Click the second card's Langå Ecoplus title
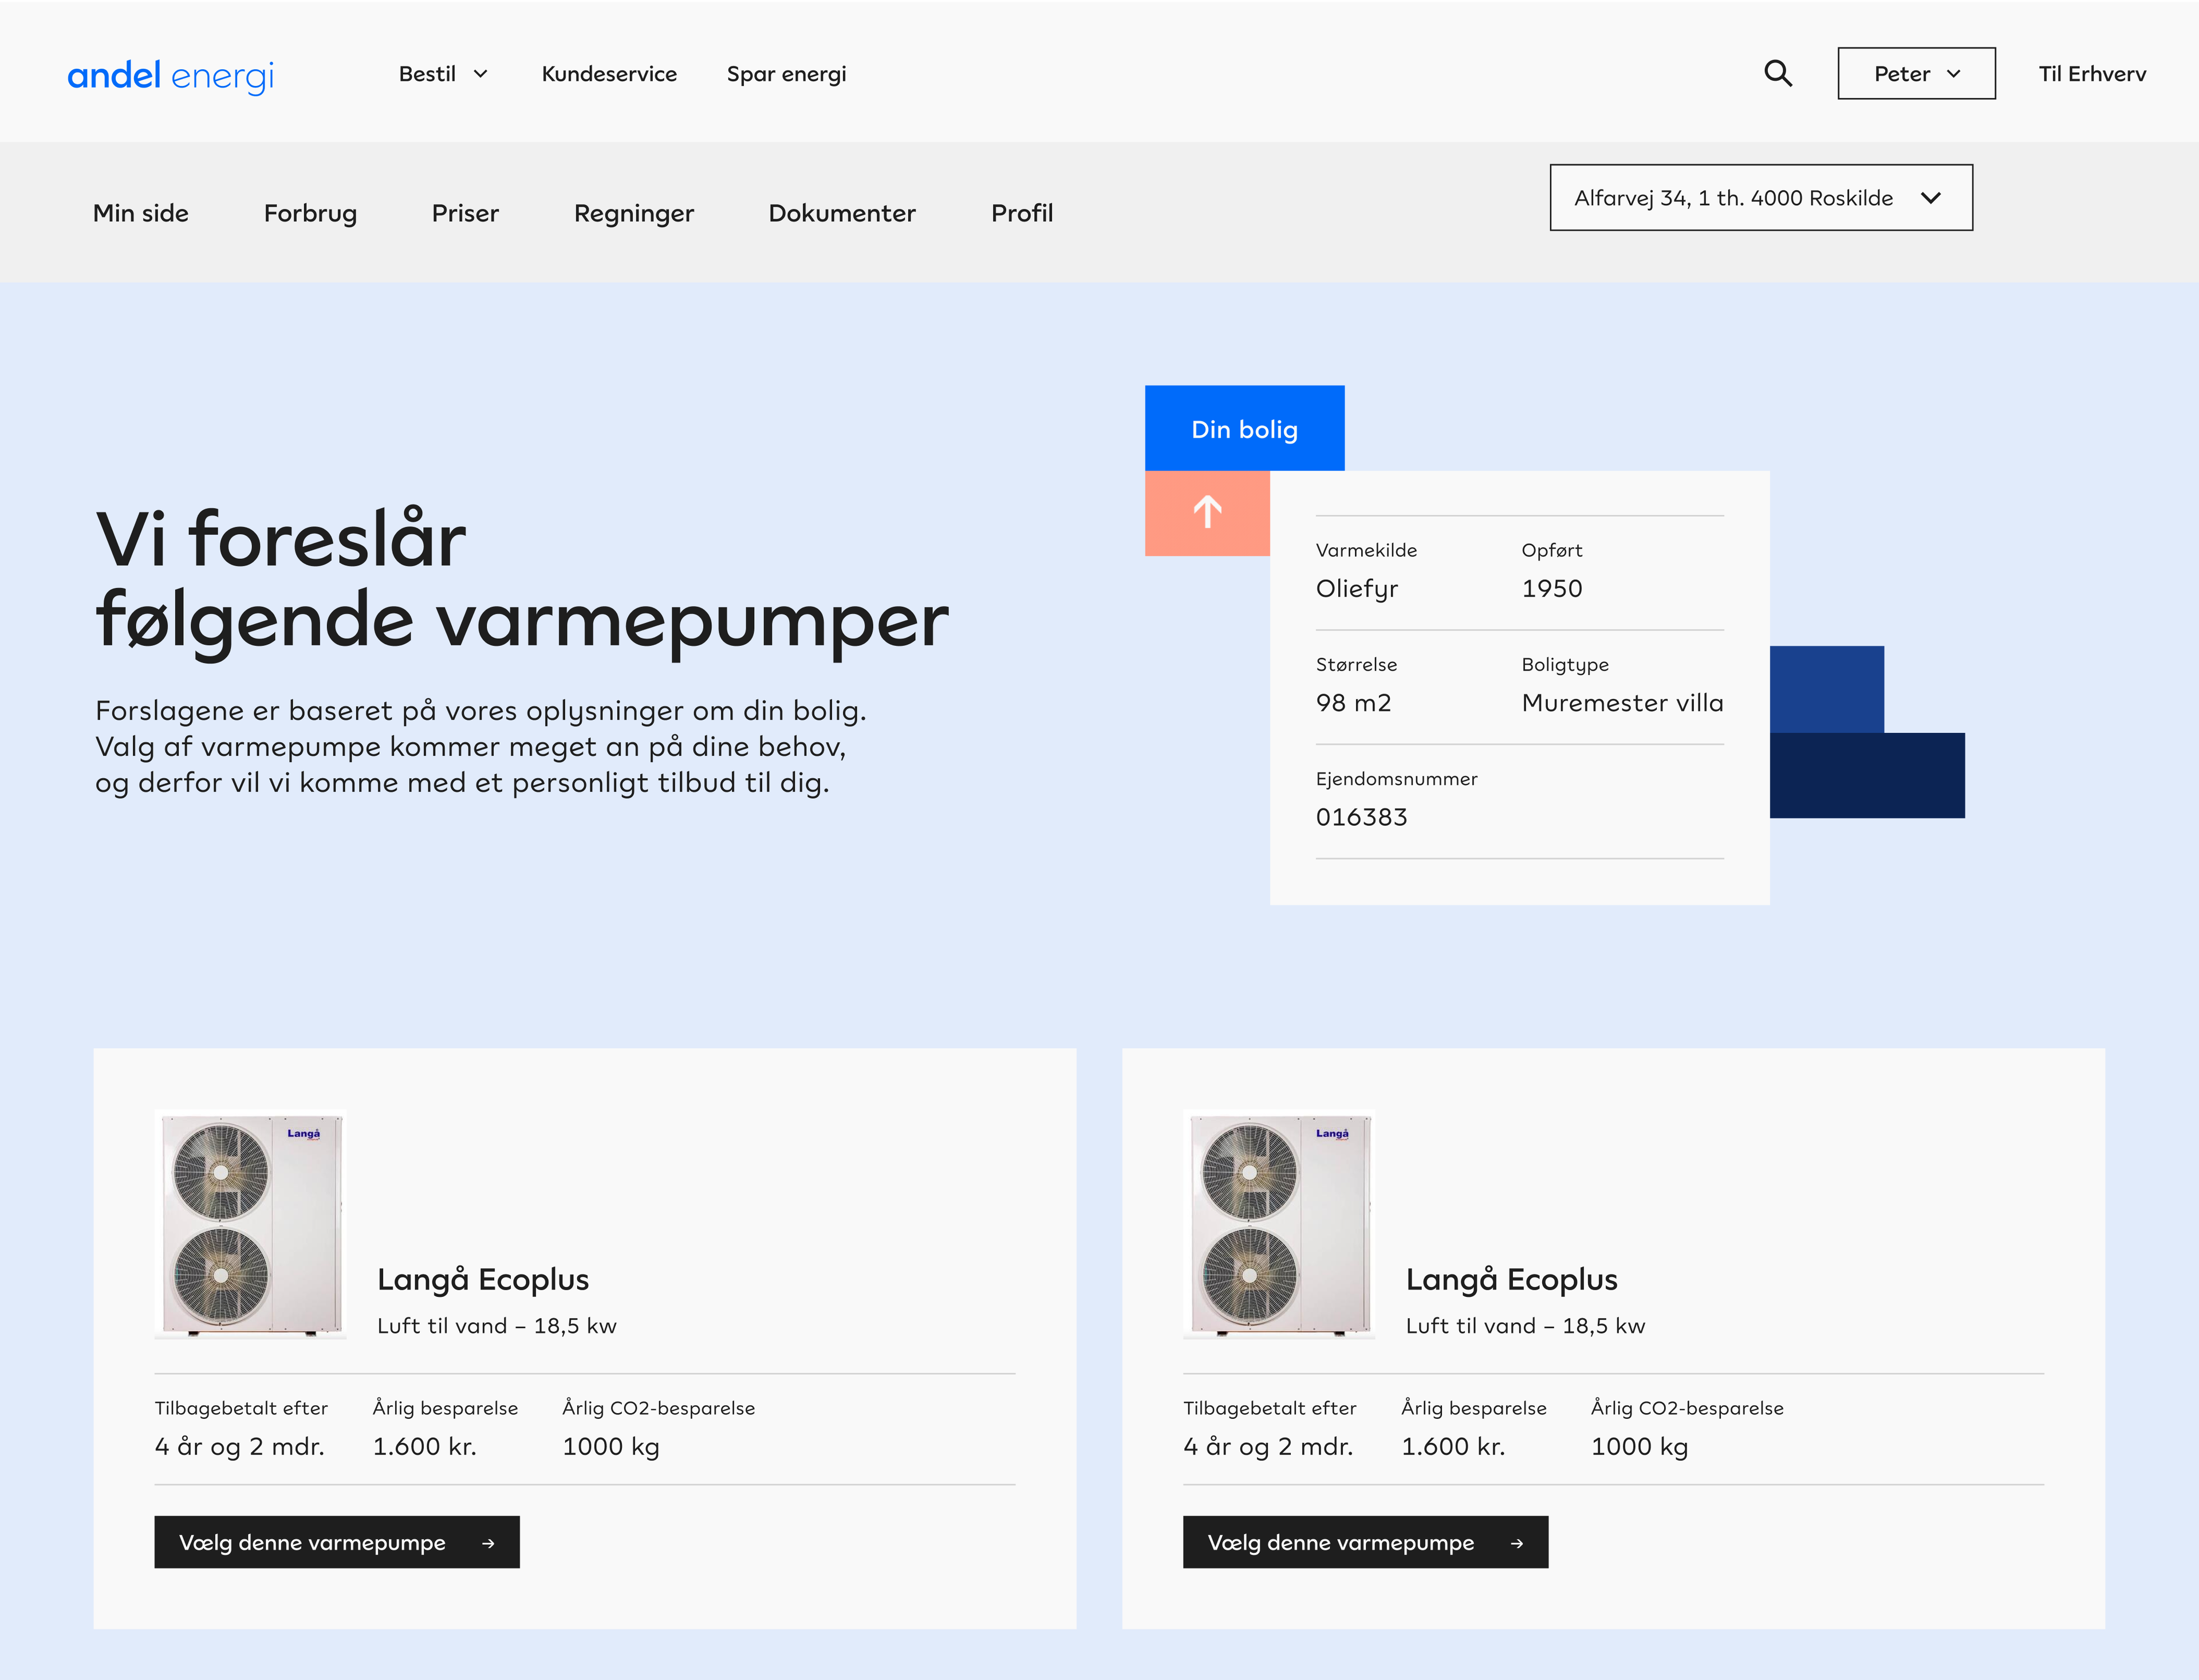 click(1511, 1279)
